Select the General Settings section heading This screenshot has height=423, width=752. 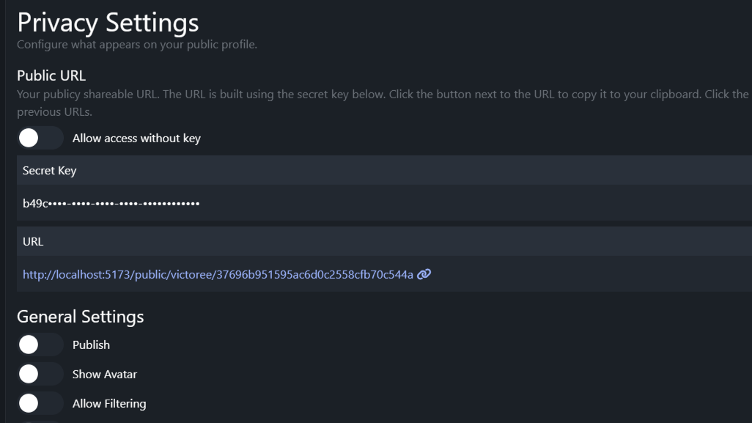80,317
